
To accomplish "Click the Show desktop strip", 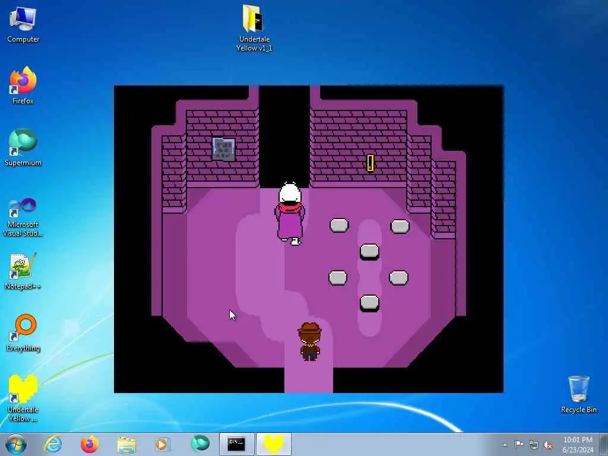I will point(604,444).
